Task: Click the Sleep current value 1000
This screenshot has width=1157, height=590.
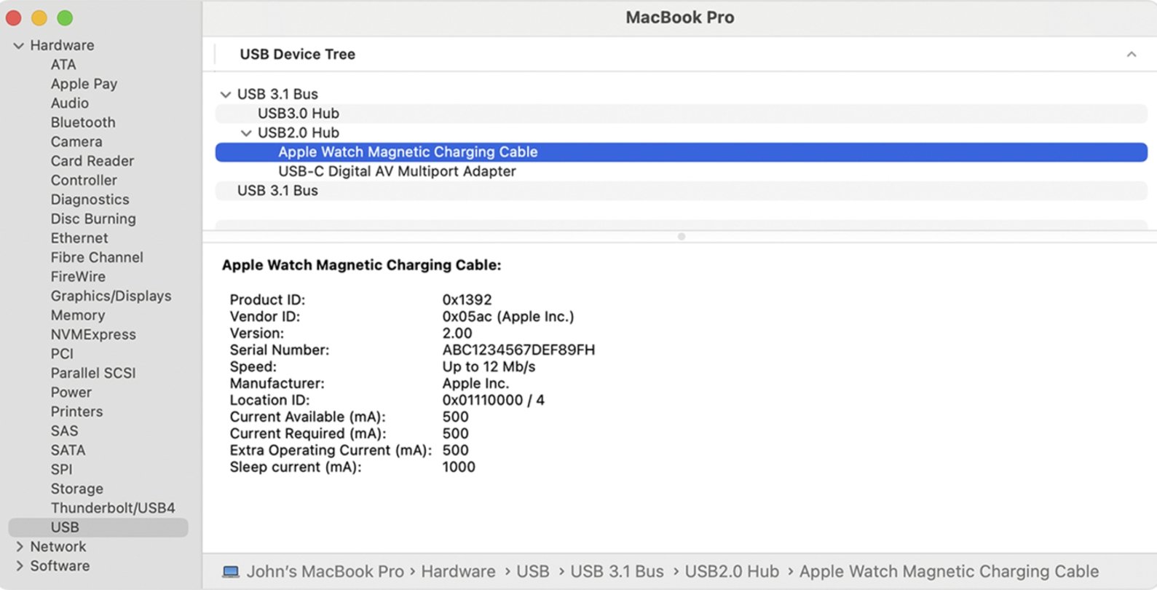Action: 459,468
